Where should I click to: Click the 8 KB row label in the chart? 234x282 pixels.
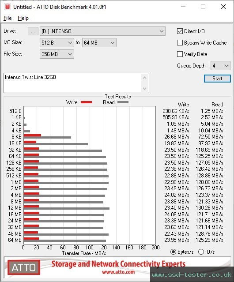(16, 137)
